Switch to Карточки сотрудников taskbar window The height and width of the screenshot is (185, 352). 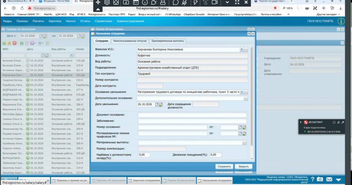coord(144,180)
